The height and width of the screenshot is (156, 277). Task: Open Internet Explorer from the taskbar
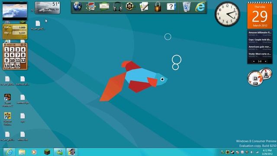tap(9, 152)
